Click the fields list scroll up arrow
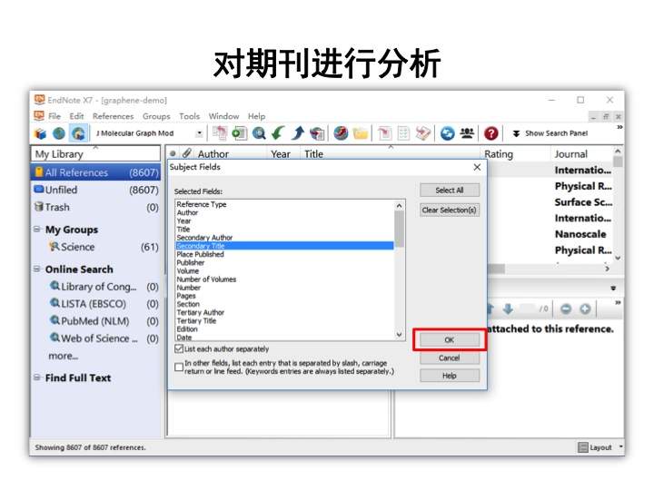The image size is (654, 490). click(399, 205)
